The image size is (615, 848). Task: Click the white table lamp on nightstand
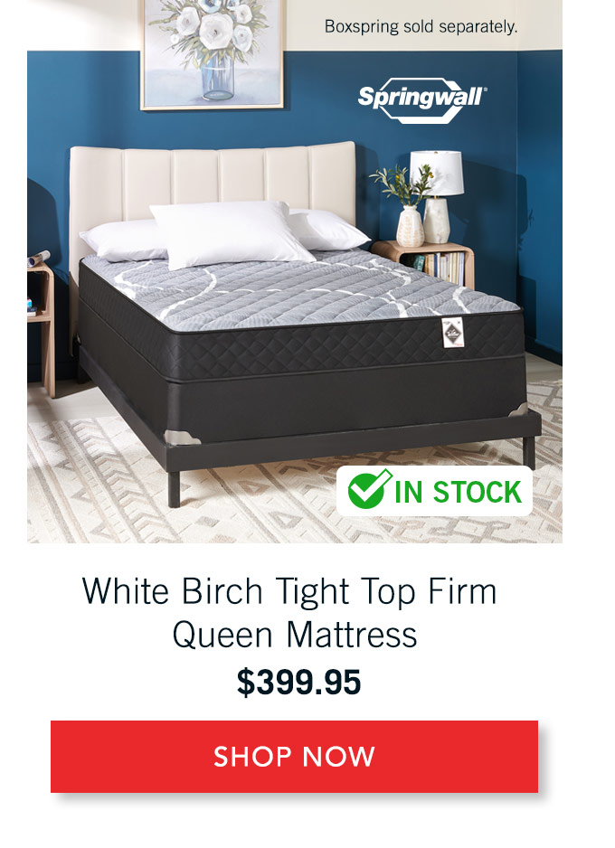436,196
